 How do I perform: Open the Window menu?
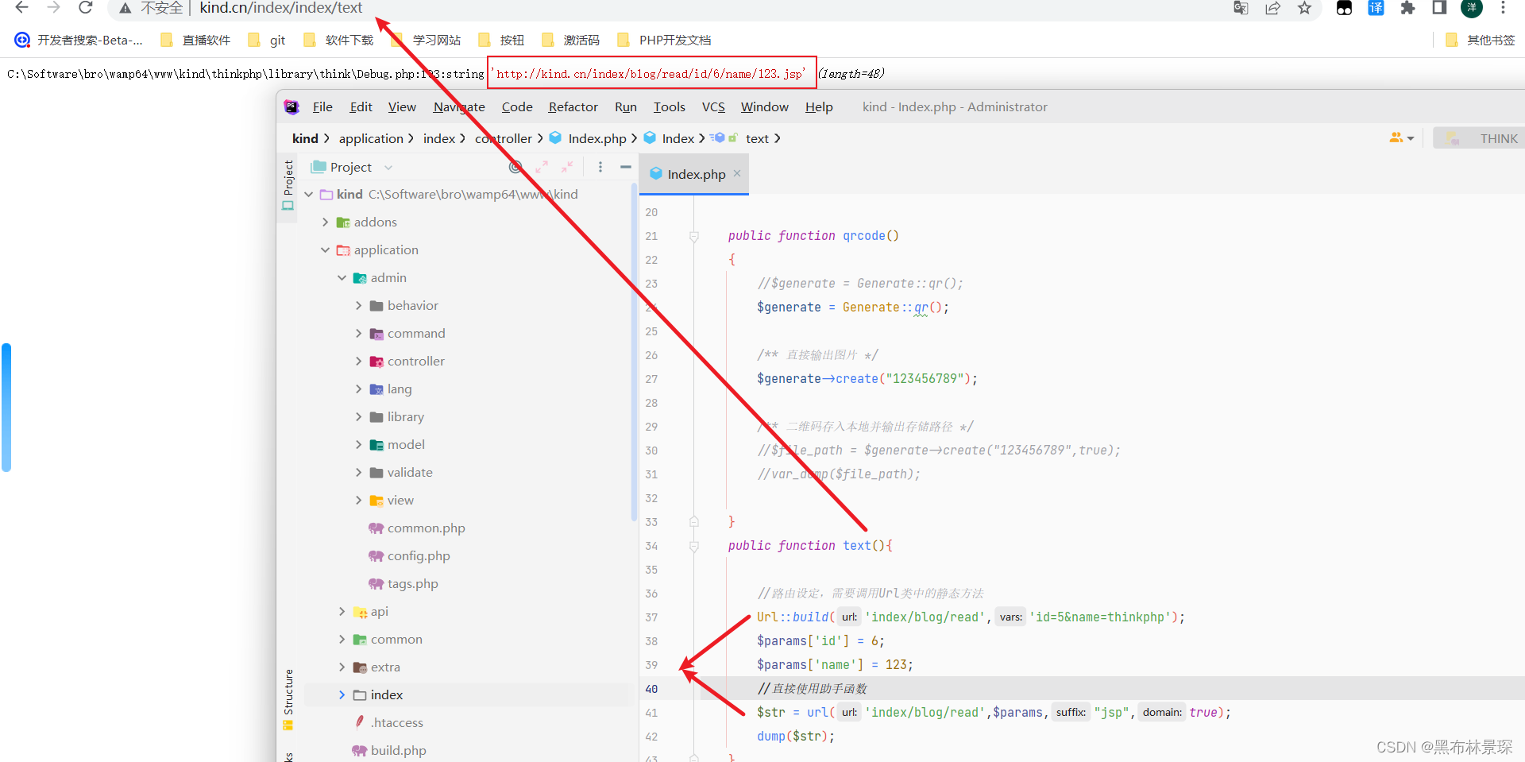click(x=764, y=106)
